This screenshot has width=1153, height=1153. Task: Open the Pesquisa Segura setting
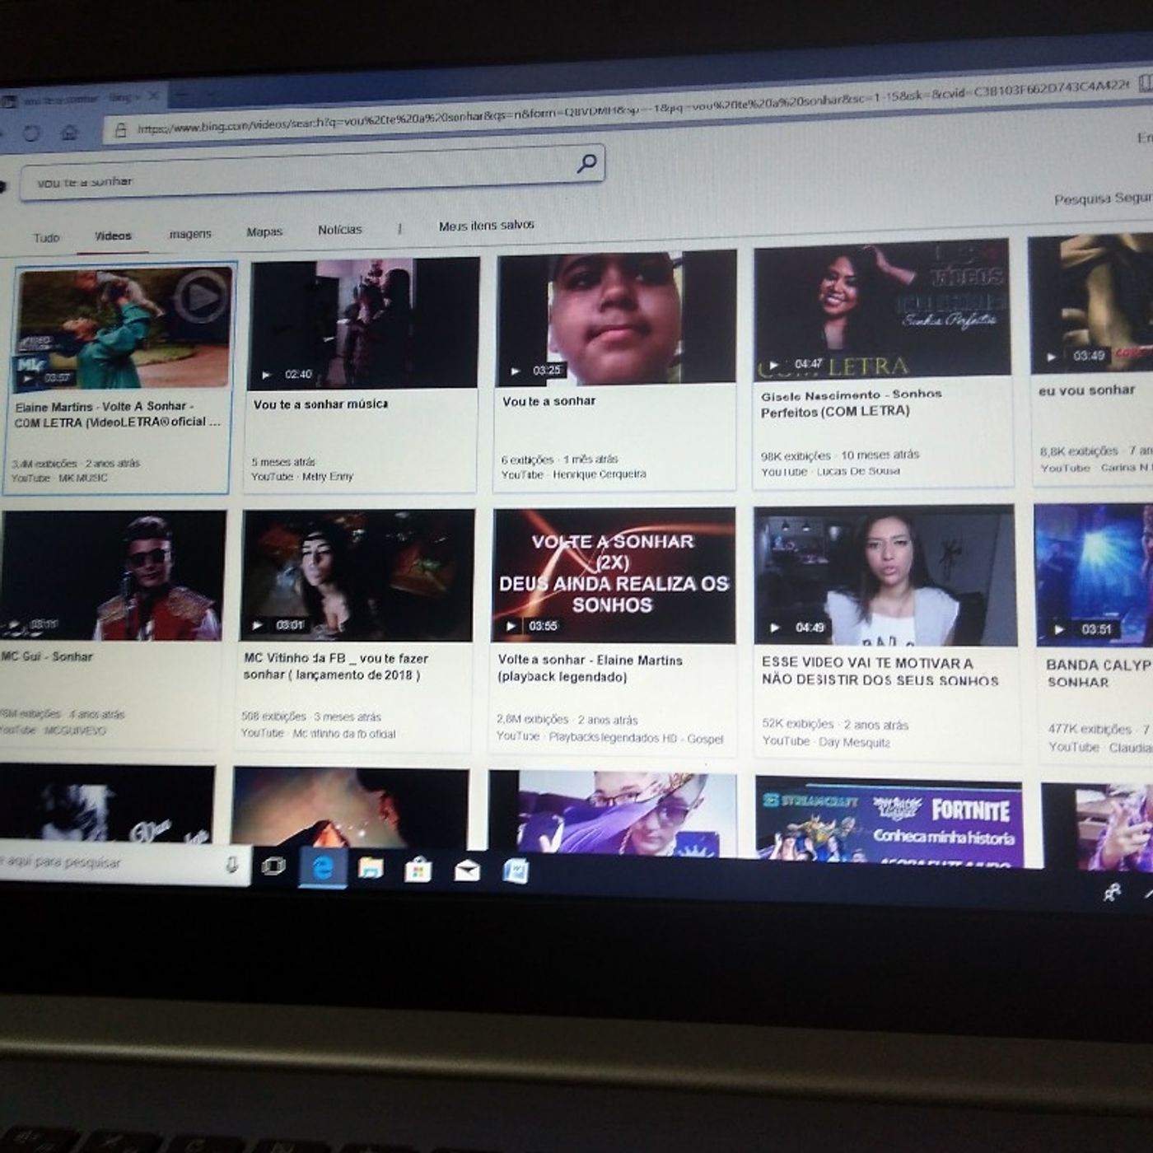[x=1104, y=198]
